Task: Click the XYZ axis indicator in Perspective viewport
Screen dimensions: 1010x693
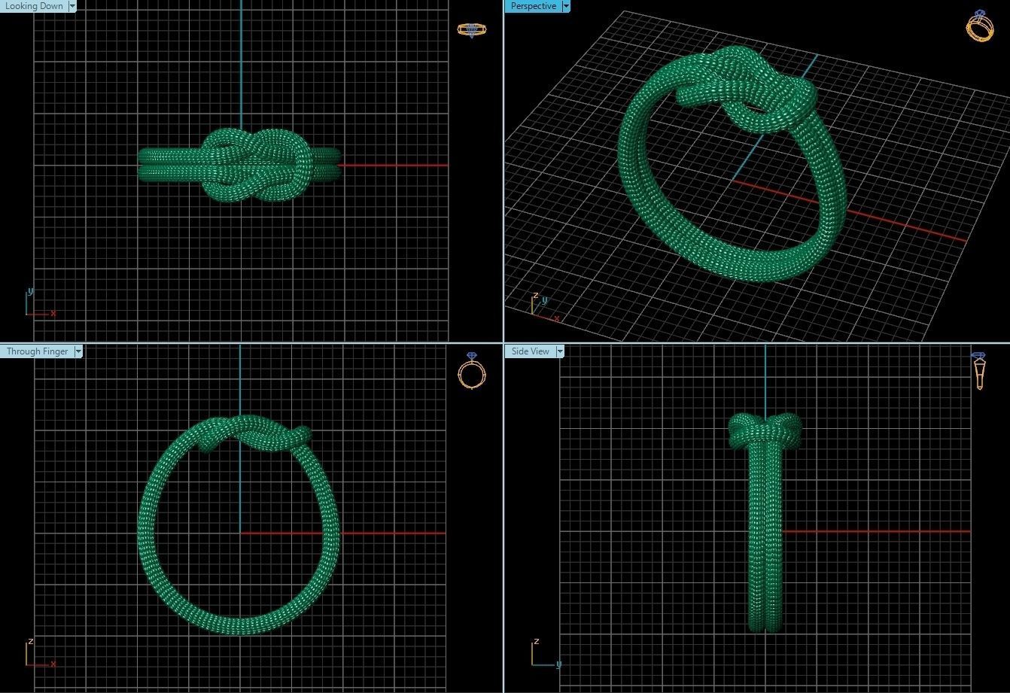Action: point(544,307)
